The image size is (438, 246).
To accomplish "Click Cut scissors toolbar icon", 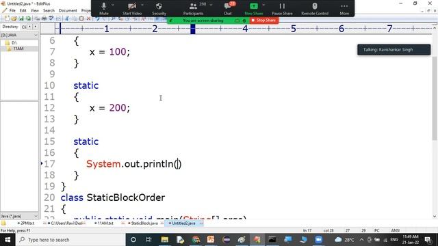I will pyautogui.click(x=67, y=18).
